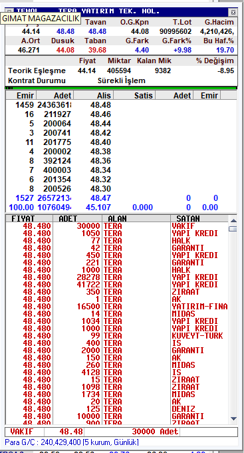Click the blue 48.47 average price

pos(100,198)
